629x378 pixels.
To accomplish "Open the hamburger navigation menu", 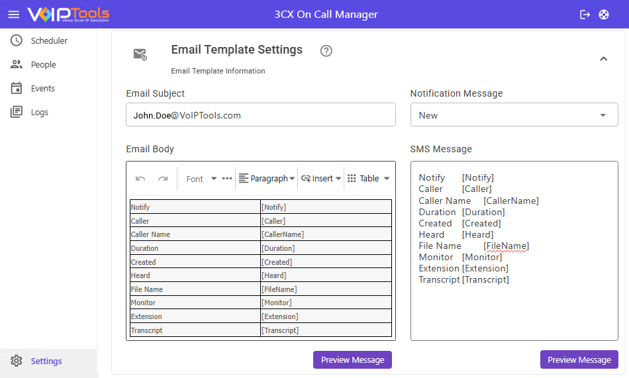I will click(x=14, y=15).
